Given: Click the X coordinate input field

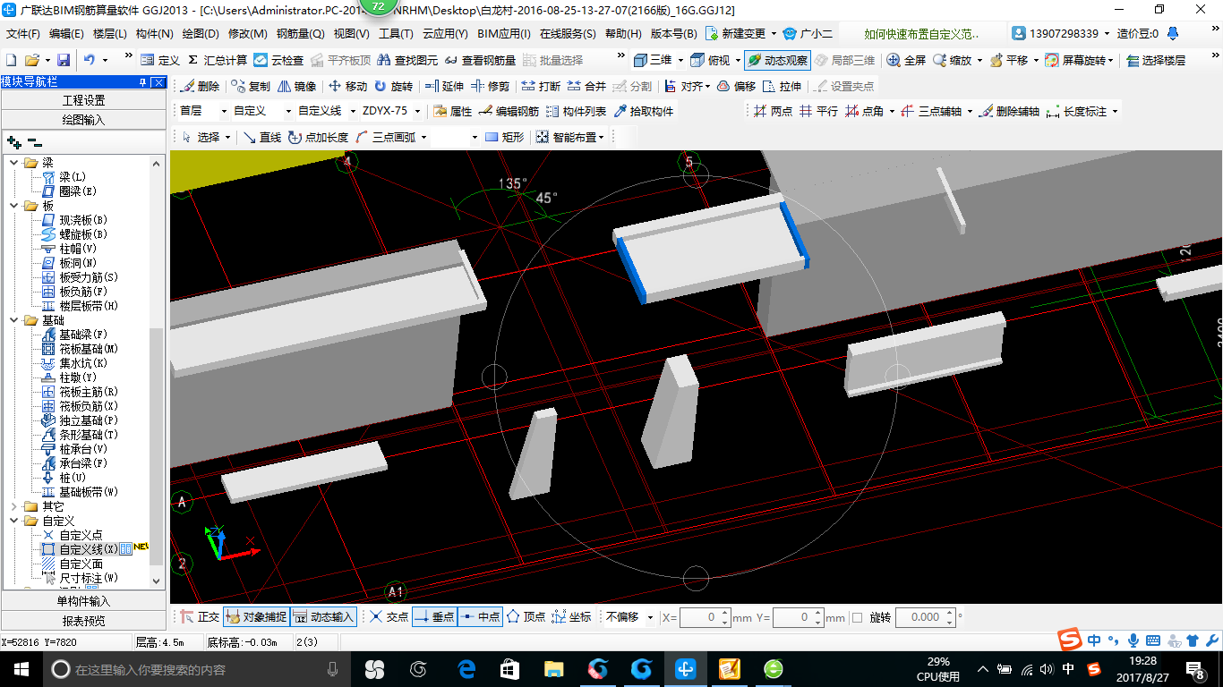Looking at the screenshot, I should (705, 617).
